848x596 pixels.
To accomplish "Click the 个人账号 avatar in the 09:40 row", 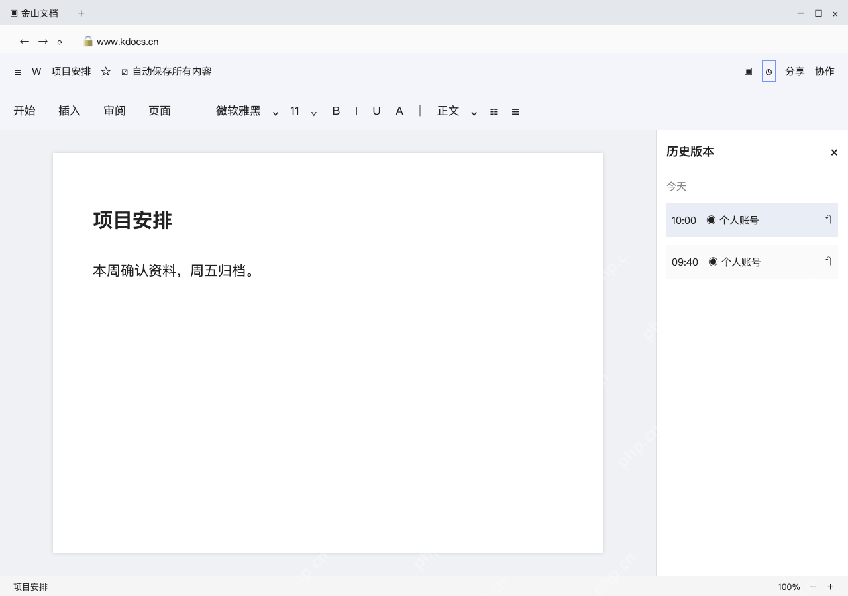I will (x=713, y=262).
